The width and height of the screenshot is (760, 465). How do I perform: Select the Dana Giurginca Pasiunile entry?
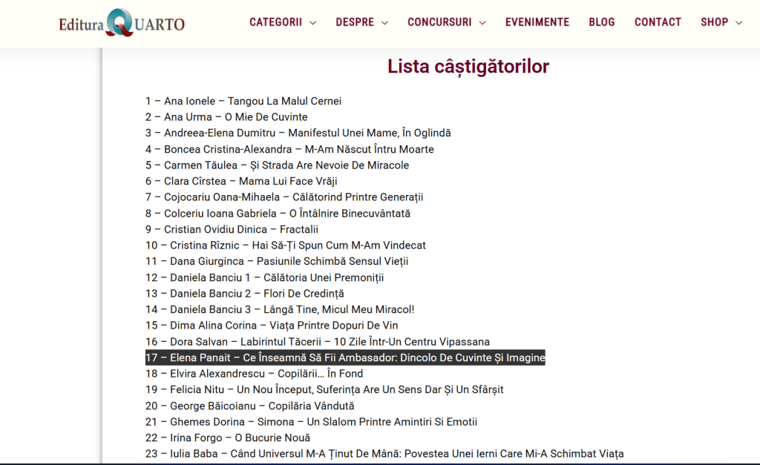tap(277, 261)
